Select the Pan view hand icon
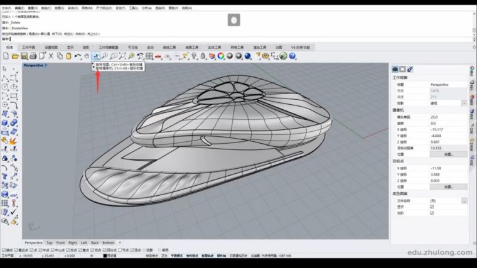477x268 pixels. (87, 56)
